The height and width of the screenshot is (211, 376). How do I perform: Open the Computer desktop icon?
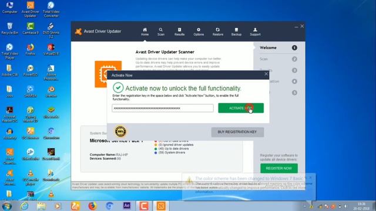click(9, 7)
